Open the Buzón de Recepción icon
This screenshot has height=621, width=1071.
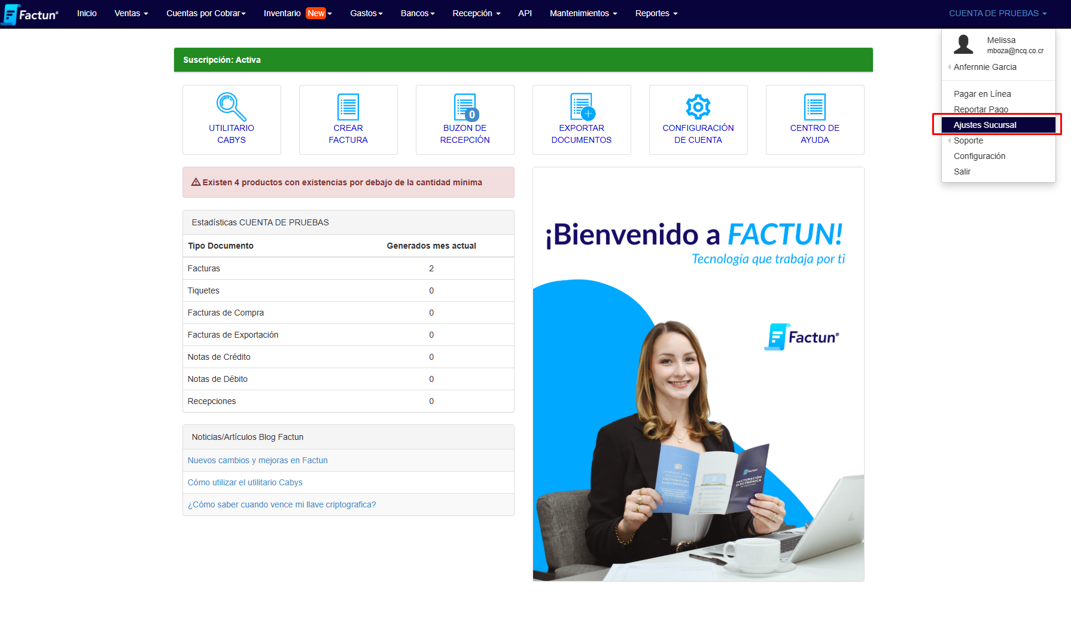465,107
